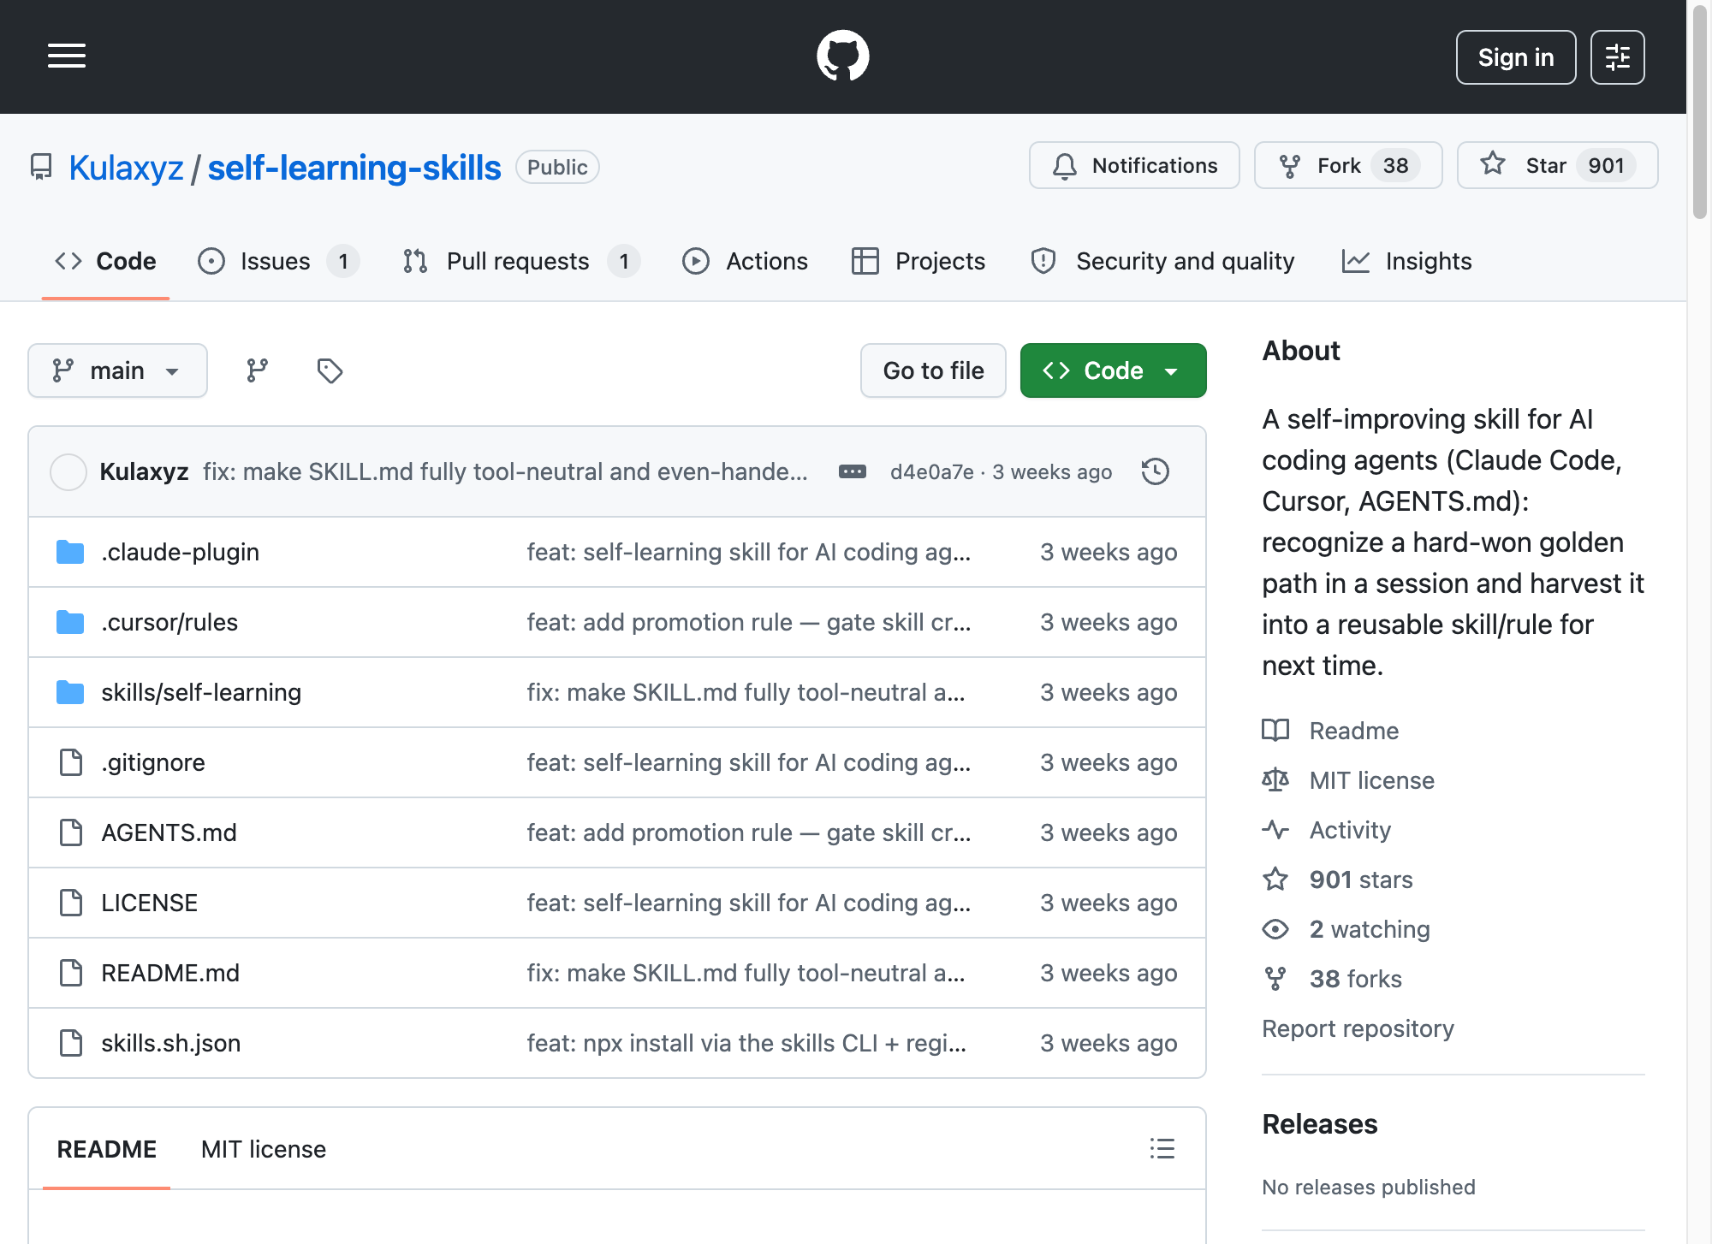Click the Notifications button

click(1134, 165)
